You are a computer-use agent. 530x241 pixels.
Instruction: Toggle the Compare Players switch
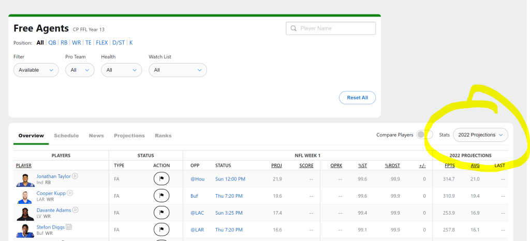pyautogui.click(x=424, y=135)
